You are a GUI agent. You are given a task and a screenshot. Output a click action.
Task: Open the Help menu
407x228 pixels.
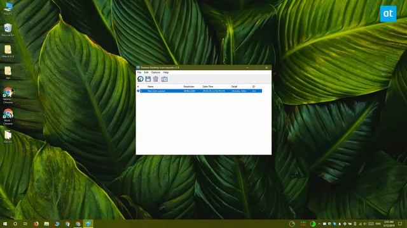point(166,72)
